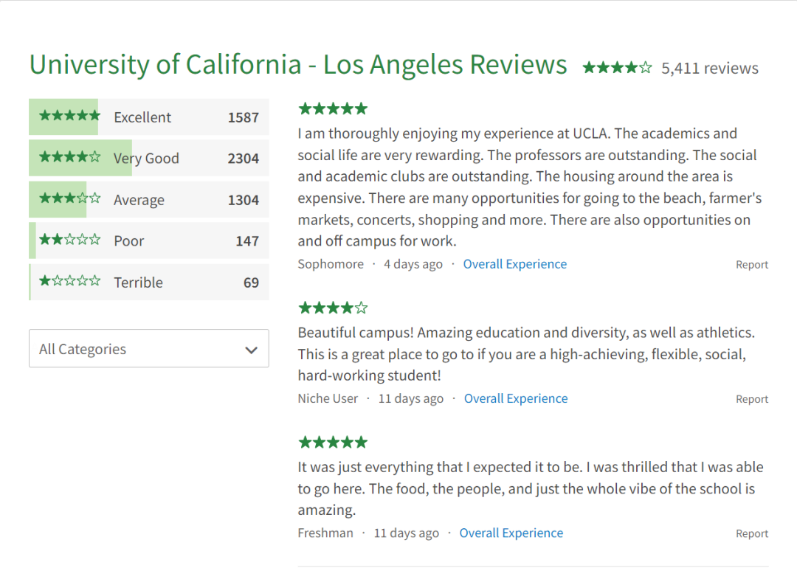Click the overall star rating beside the page title

pos(617,68)
